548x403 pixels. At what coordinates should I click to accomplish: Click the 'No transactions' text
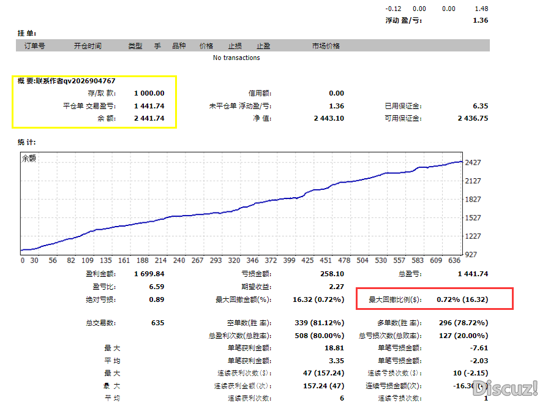click(236, 58)
